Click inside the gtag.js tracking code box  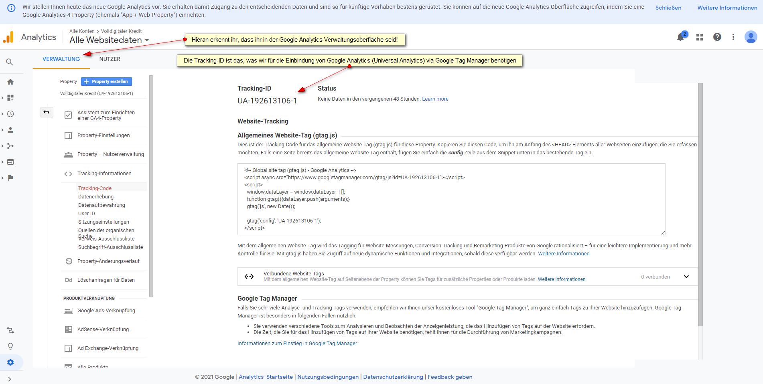tap(451, 199)
